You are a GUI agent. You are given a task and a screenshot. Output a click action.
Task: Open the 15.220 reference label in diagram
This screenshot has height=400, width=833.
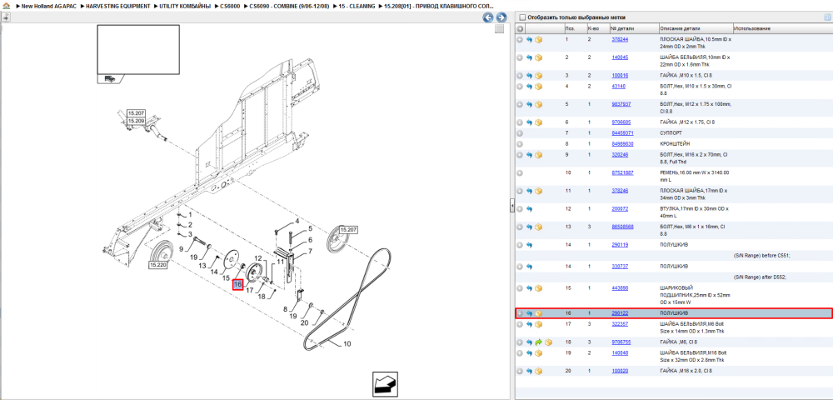click(x=158, y=264)
